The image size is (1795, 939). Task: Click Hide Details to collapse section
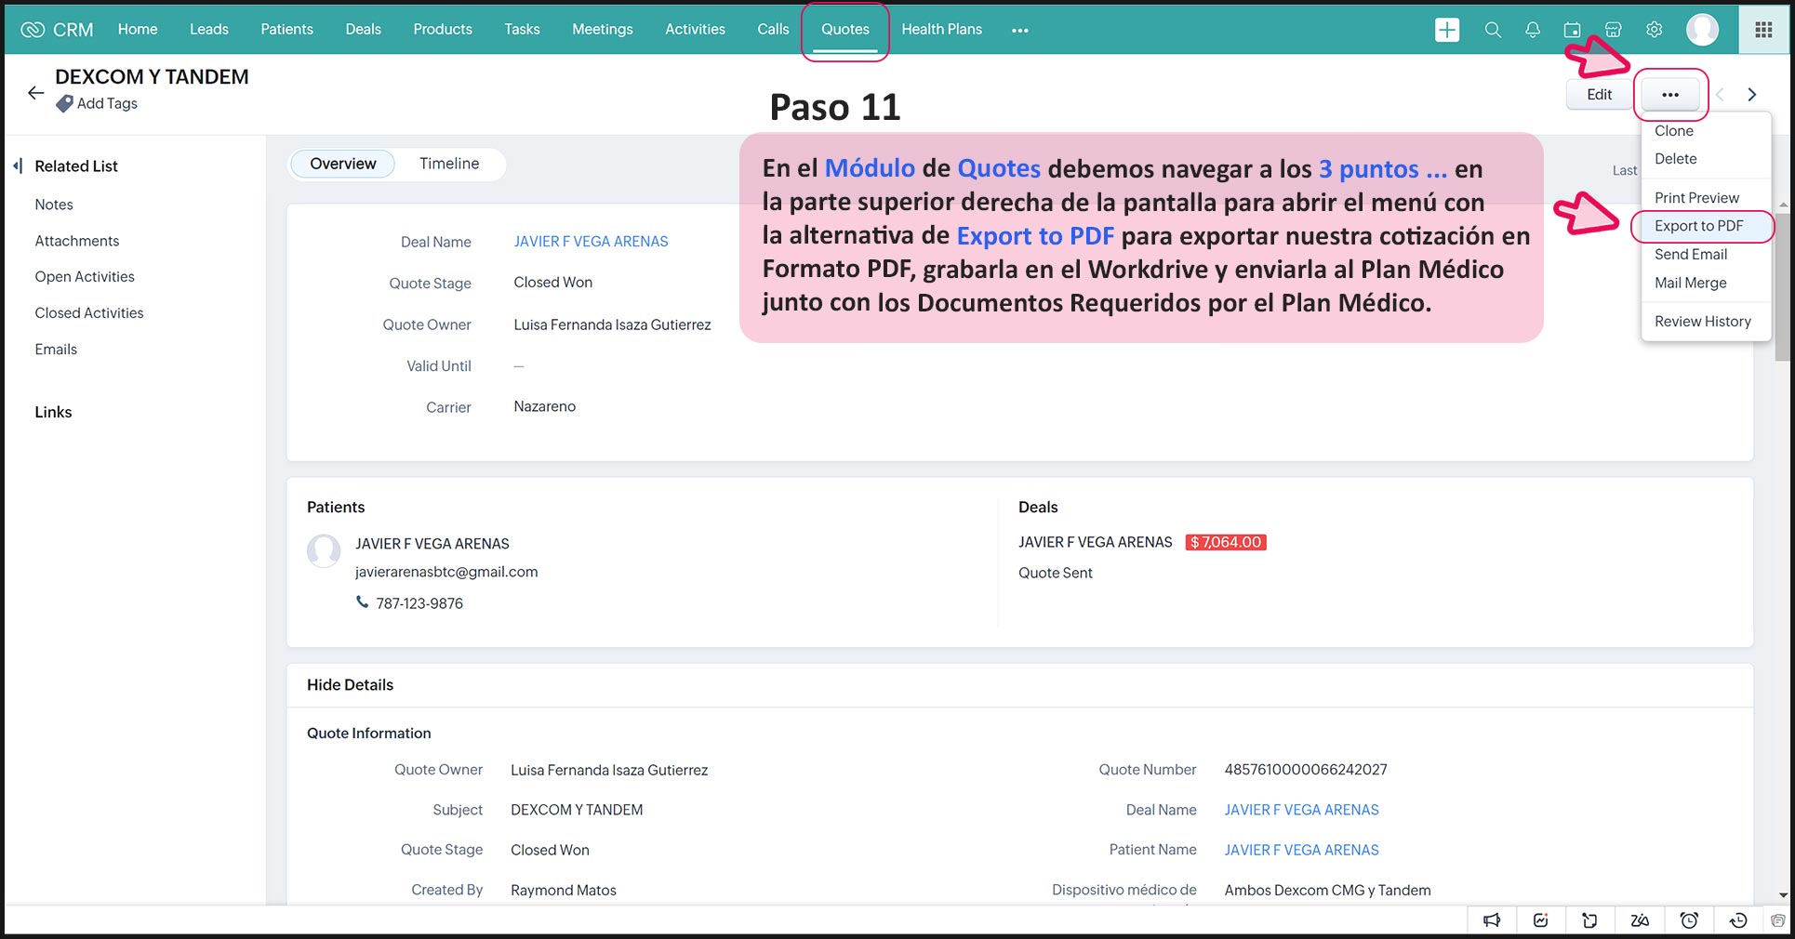click(350, 685)
